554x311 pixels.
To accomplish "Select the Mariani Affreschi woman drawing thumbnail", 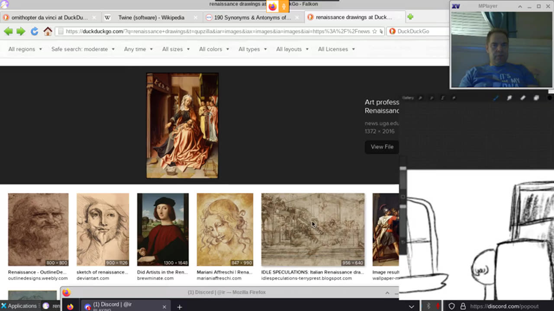I will pyautogui.click(x=225, y=229).
